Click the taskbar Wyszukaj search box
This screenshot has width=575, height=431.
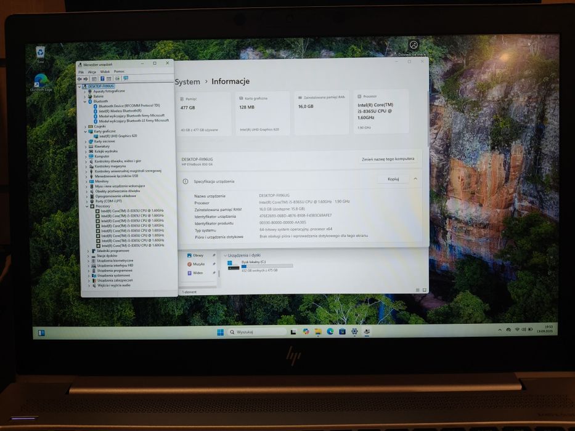pos(257,332)
